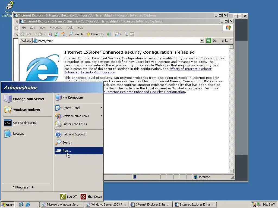Open the partially hidden Enhanced Security Configuration link

pyautogui.click(x=144, y=92)
